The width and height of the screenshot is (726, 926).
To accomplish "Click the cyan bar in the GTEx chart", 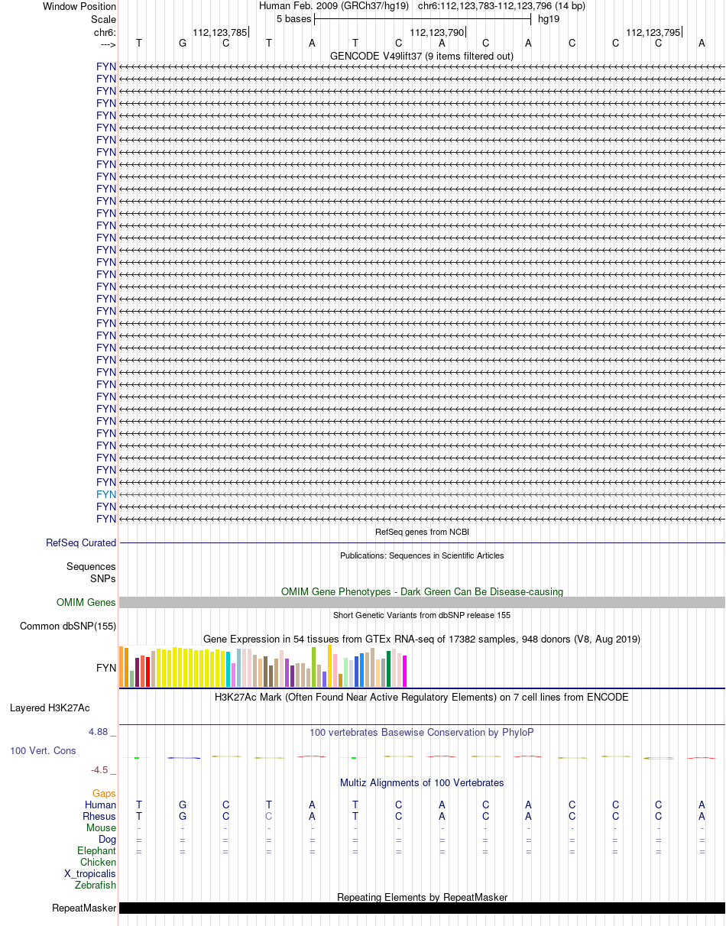I will click(228, 669).
